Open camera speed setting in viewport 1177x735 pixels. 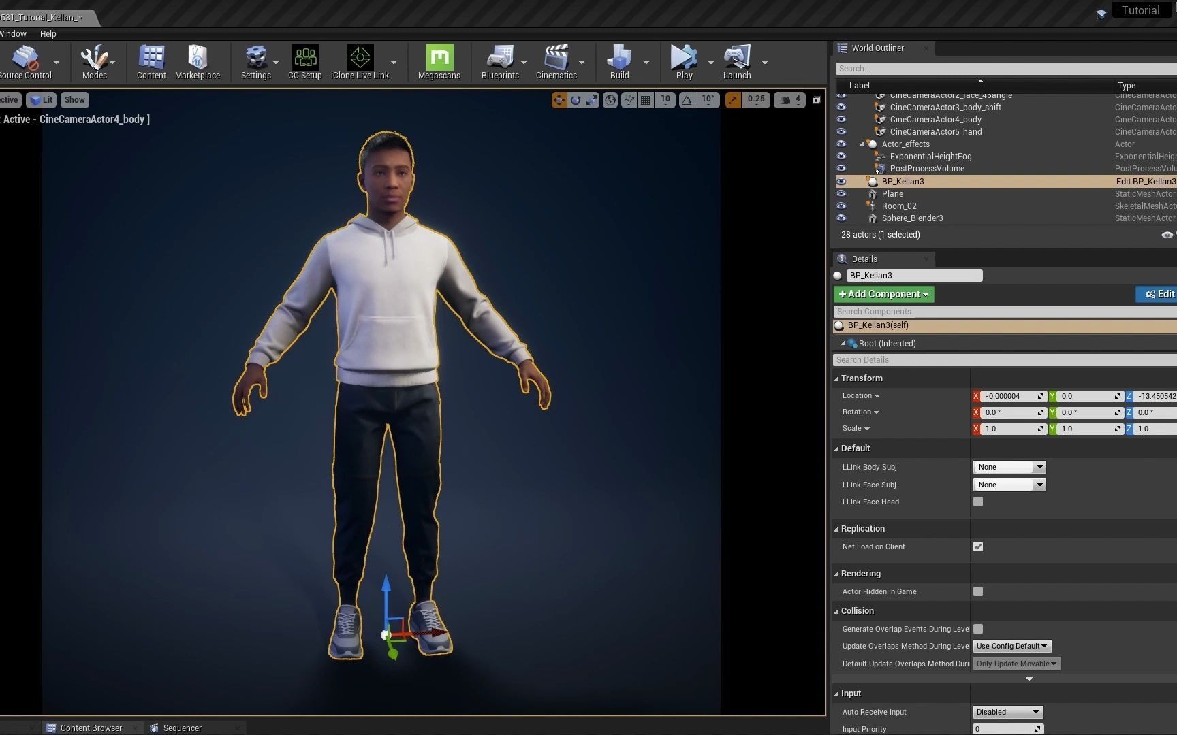(x=791, y=100)
